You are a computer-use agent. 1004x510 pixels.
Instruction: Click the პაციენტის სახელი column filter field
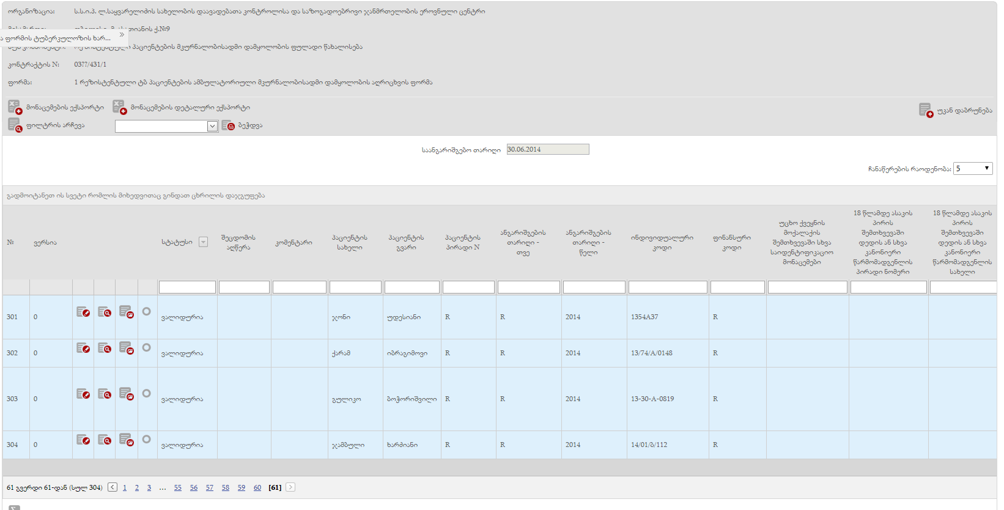355,287
